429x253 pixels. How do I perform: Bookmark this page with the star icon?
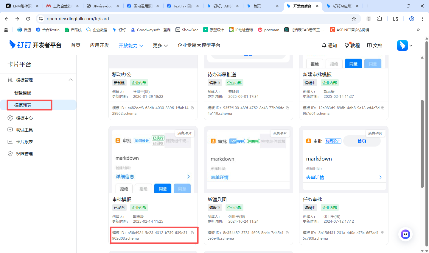[354, 19]
